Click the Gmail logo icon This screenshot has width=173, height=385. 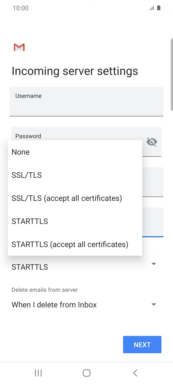(19, 47)
